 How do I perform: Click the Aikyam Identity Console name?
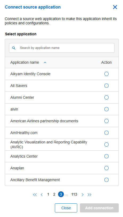[x=30, y=74]
